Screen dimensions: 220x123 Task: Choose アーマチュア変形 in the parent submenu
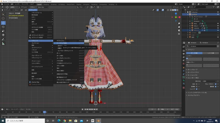(x=69, y=43)
